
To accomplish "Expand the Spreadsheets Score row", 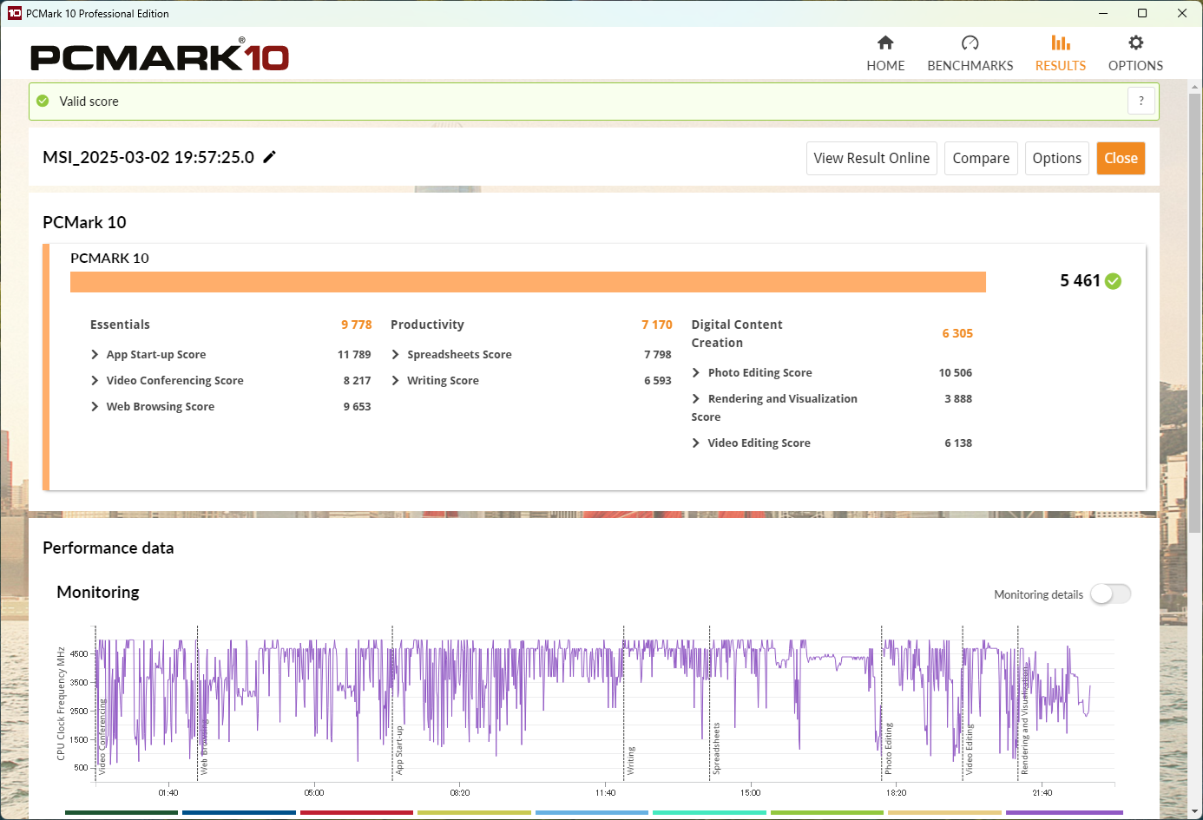I will coord(396,354).
